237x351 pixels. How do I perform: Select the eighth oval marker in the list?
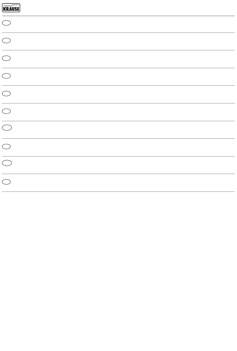pyautogui.click(x=6, y=146)
